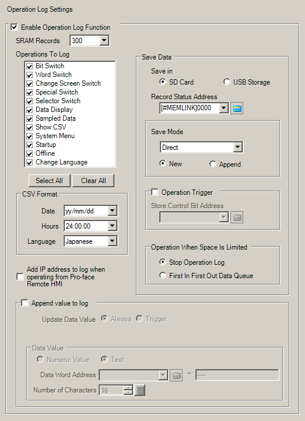This screenshot has width=305, height=421.
Task: Open the Hours format dropdown
Action: [112, 226]
